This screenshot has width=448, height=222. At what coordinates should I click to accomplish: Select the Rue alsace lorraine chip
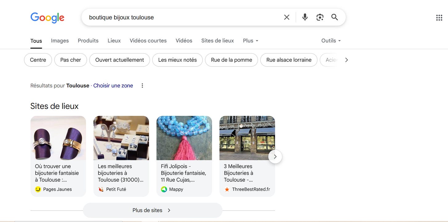coord(289,60)
